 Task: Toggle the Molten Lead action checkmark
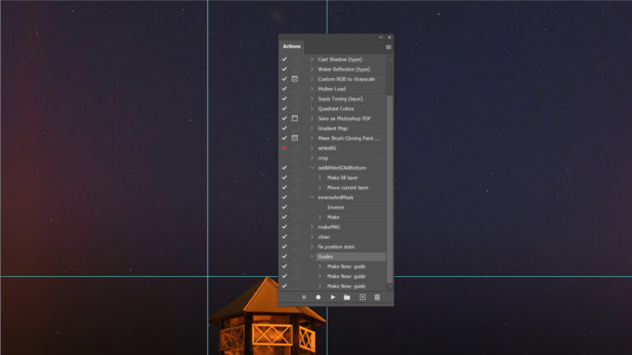[285, 89]
